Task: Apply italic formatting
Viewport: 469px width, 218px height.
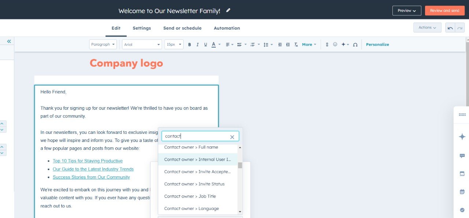Action: (197, 44)
